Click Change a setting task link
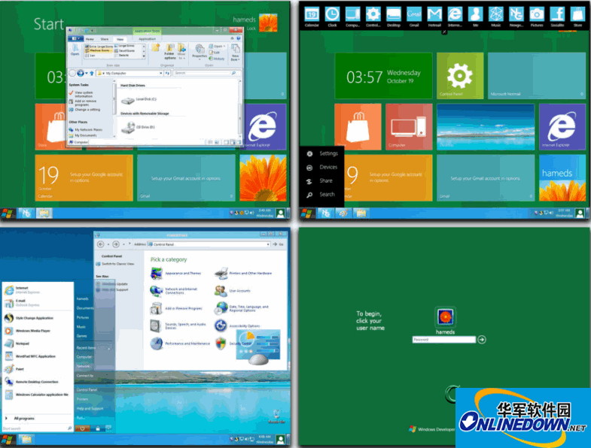The width and height of the screenshot is (591, 448). pyautogui.click(x=84, y=110)
